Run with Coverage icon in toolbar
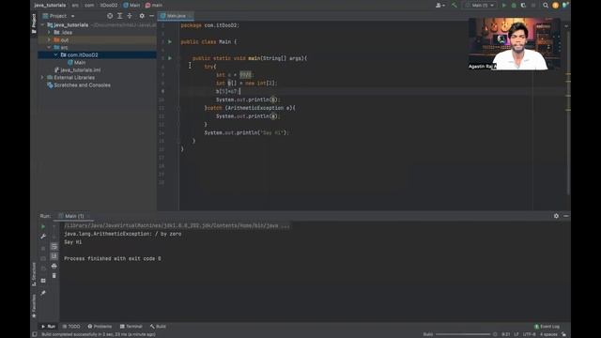This screenshot has width=601, height=338. coord(523,6)
